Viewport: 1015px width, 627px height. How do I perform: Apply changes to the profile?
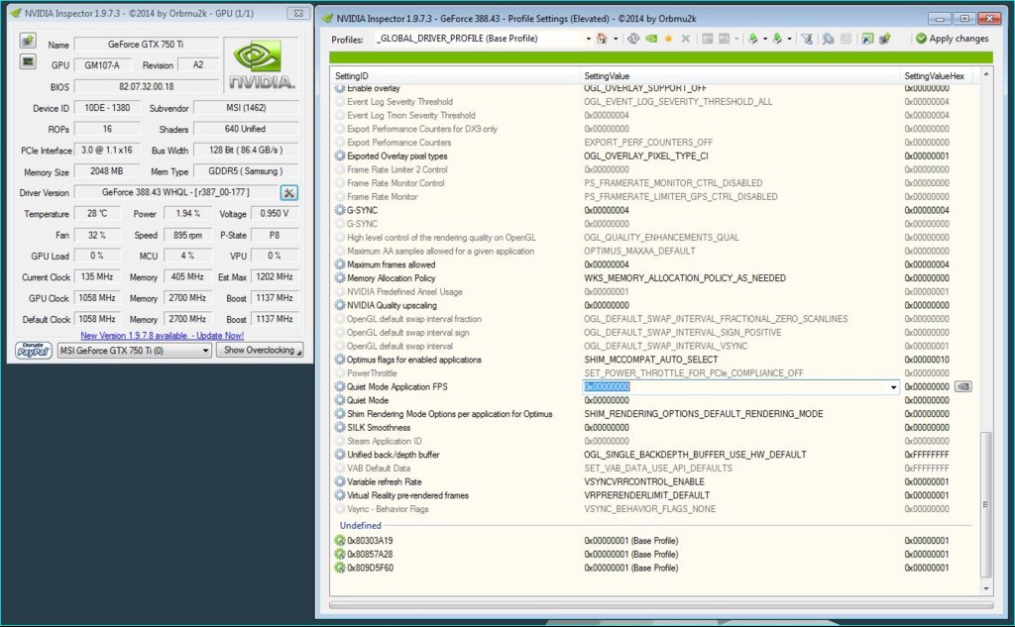pos(953,39)
